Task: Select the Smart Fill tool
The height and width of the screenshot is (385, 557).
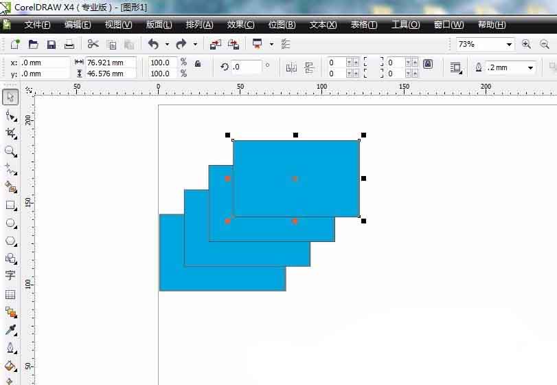Action: (11, 187)
